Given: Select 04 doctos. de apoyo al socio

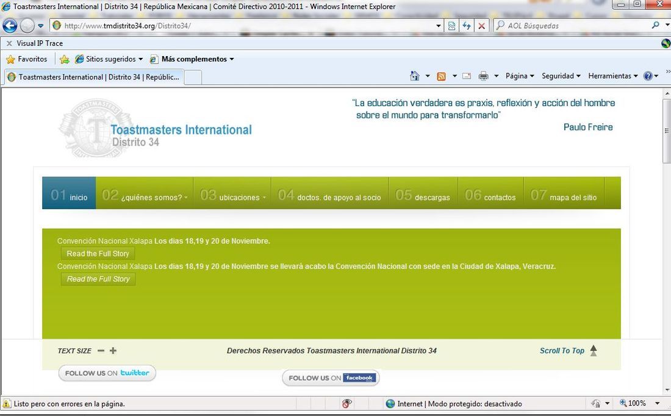Looking at the screenshot, I should click(x=329, y=193).
